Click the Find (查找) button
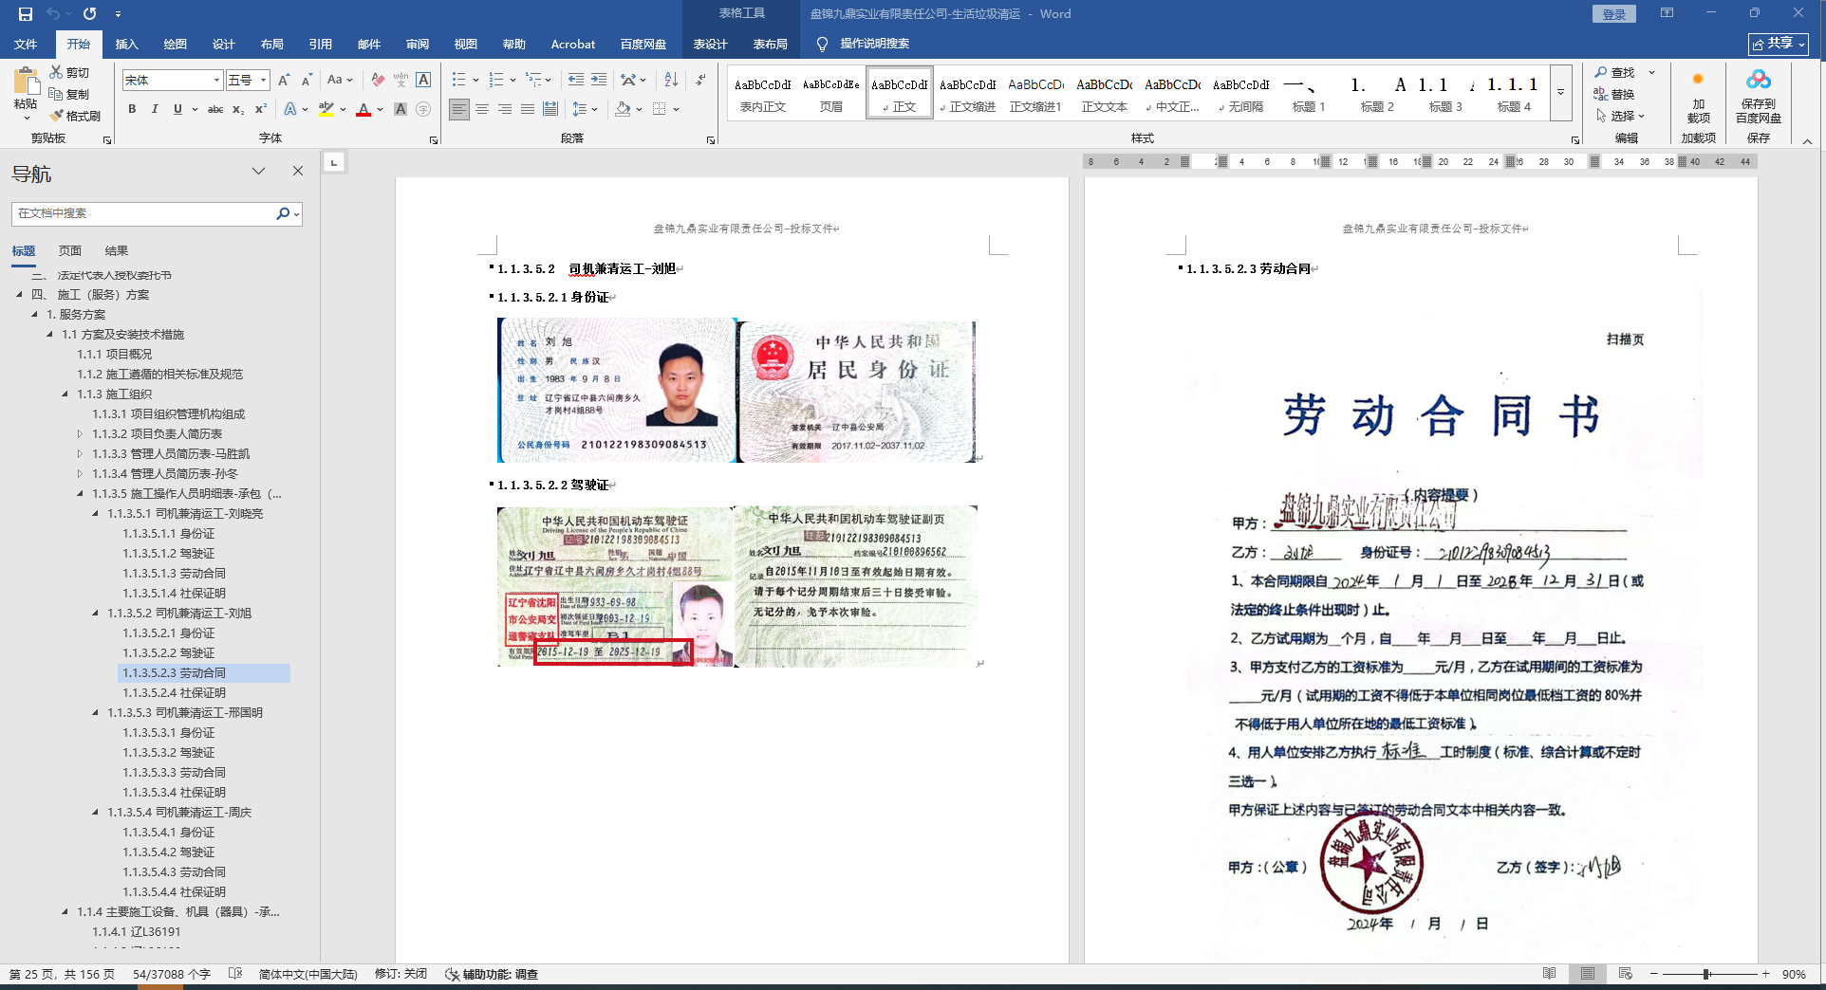Viewport: 1826px width, 990px height. click(x=1615, y=72)
